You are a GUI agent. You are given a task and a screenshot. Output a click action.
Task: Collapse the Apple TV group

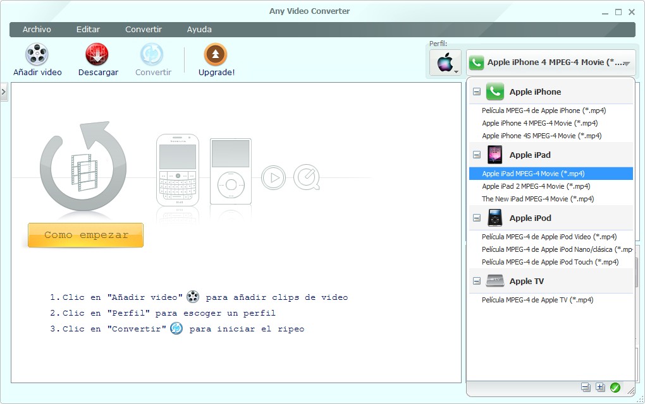[477, 282]
